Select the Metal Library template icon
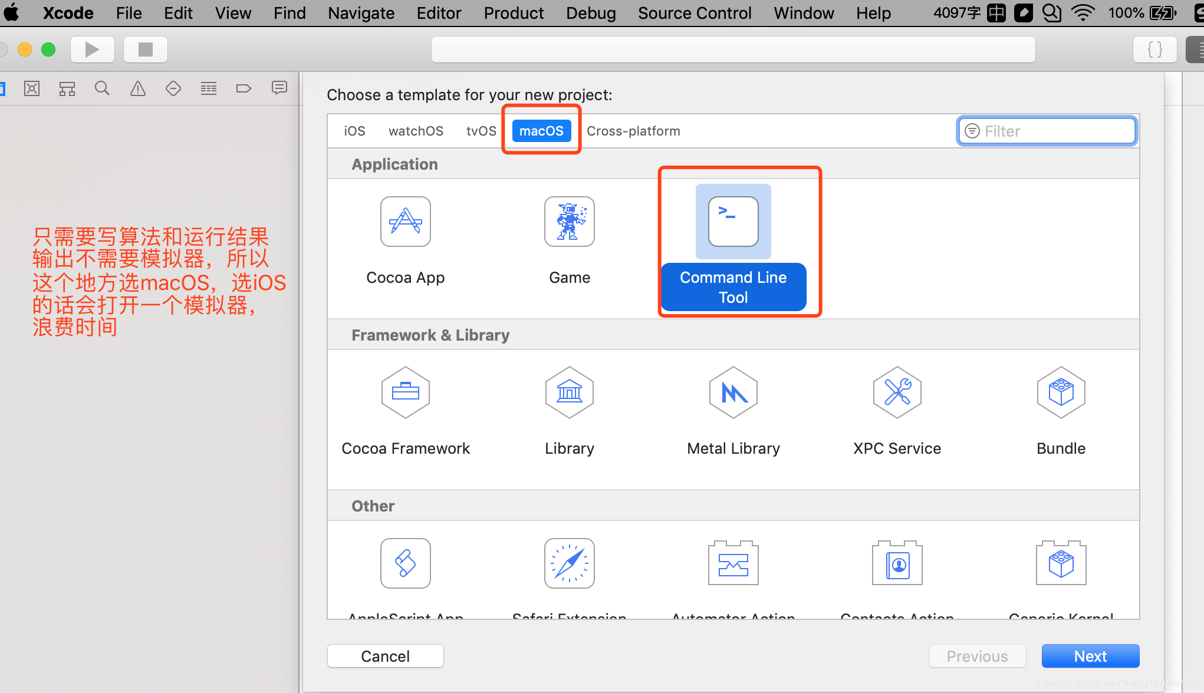 (733, 392)
